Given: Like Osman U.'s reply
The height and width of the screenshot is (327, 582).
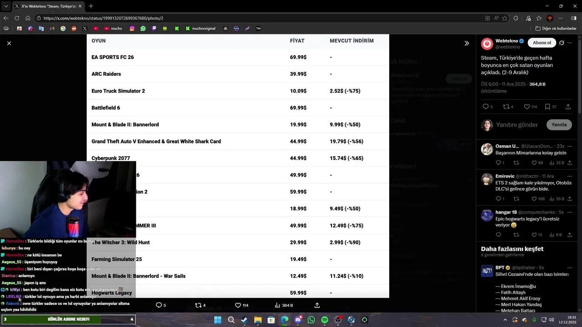Looking at the screenshot, I should [537, 163].
